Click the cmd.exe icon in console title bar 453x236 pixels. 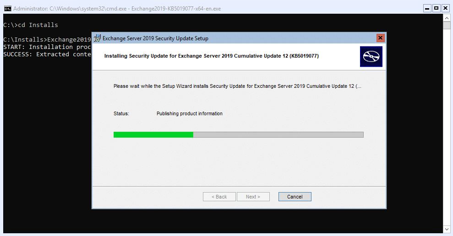7,9
